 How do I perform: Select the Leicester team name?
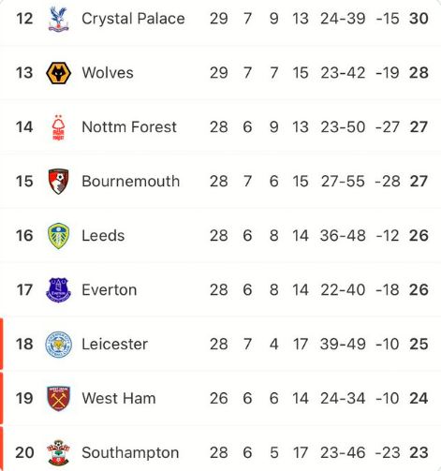115,344
